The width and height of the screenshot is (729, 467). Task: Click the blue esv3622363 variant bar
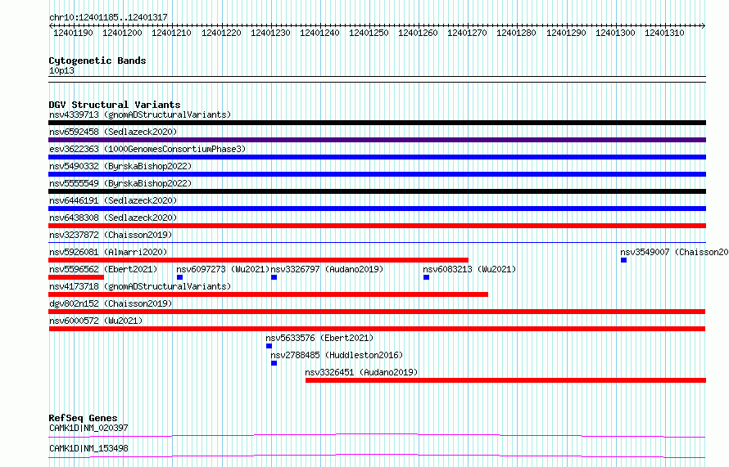pyautogui.click(x=377, y=157)
